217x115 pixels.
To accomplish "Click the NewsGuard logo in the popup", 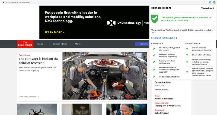I will pos(207,8).
